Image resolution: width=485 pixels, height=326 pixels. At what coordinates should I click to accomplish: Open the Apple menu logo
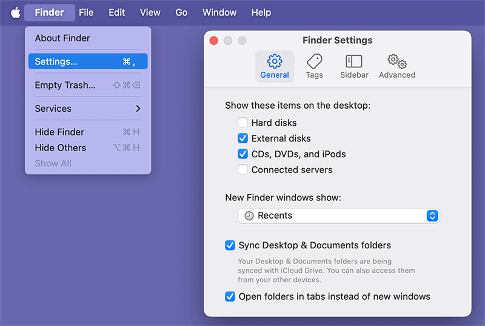pos(16,13)
